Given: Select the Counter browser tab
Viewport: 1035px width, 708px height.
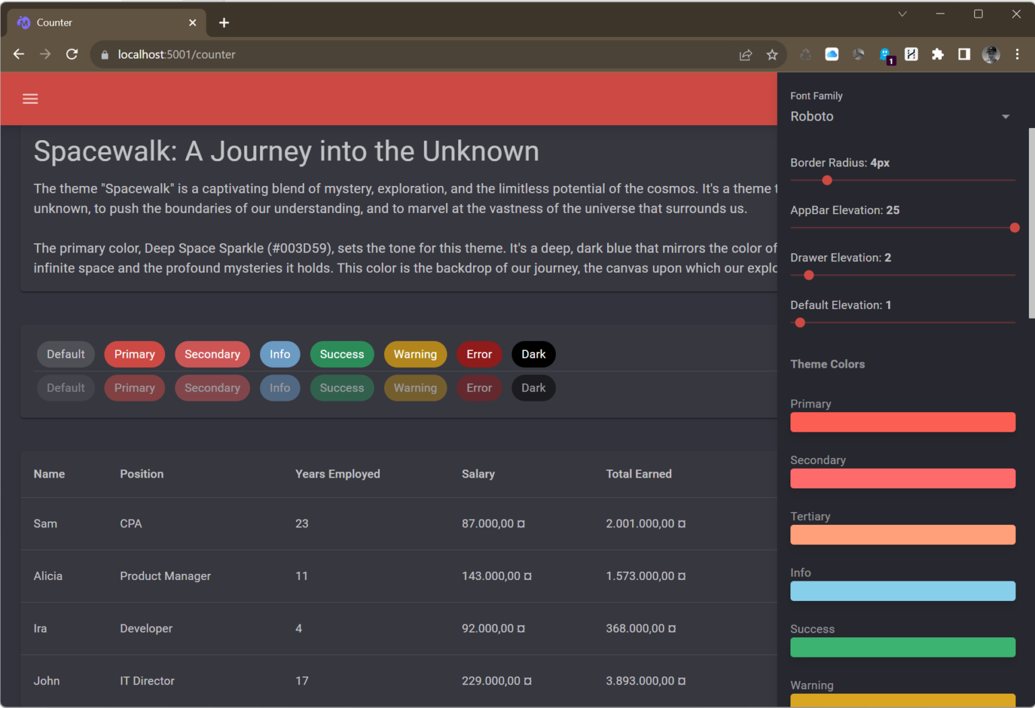Looking at the screenshot, I should (x=101, y=22).
